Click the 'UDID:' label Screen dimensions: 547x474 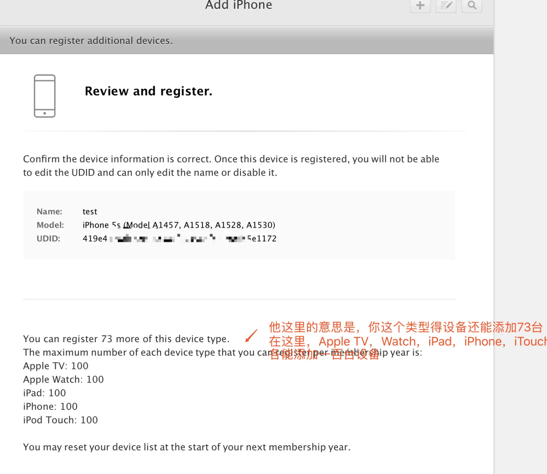pos(49,239)
